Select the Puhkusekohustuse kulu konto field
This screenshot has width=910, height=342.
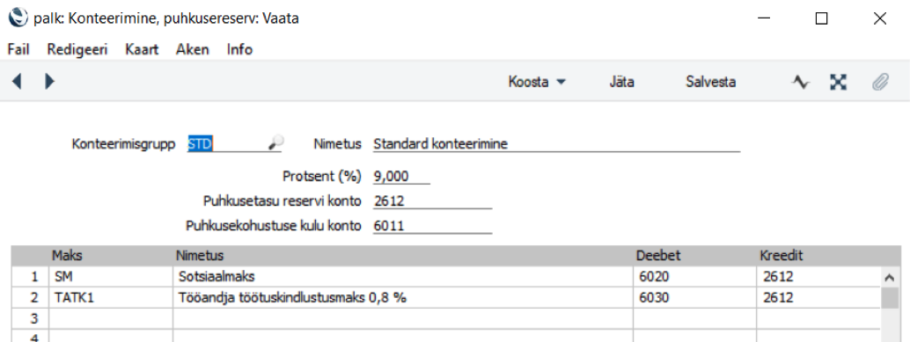pyautogui.click(x=432, y=226)
